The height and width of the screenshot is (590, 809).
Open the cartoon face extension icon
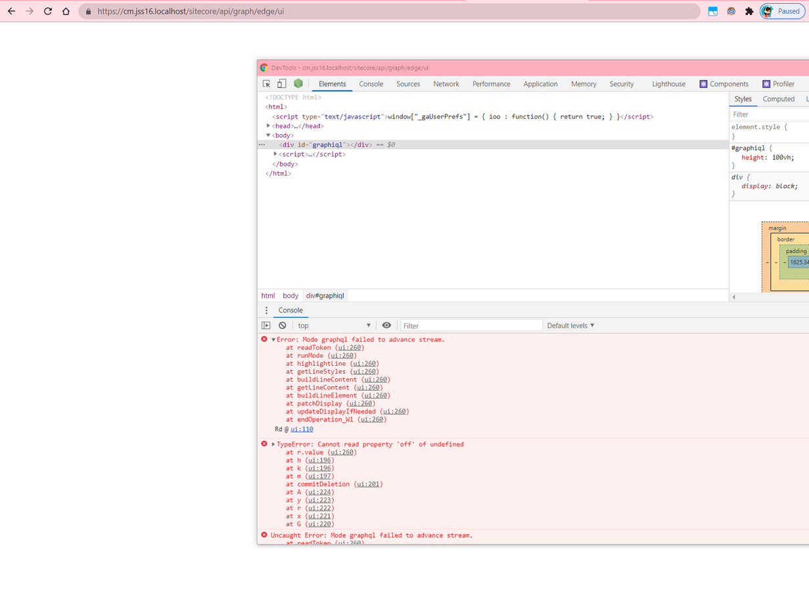(x=731, y=11)
